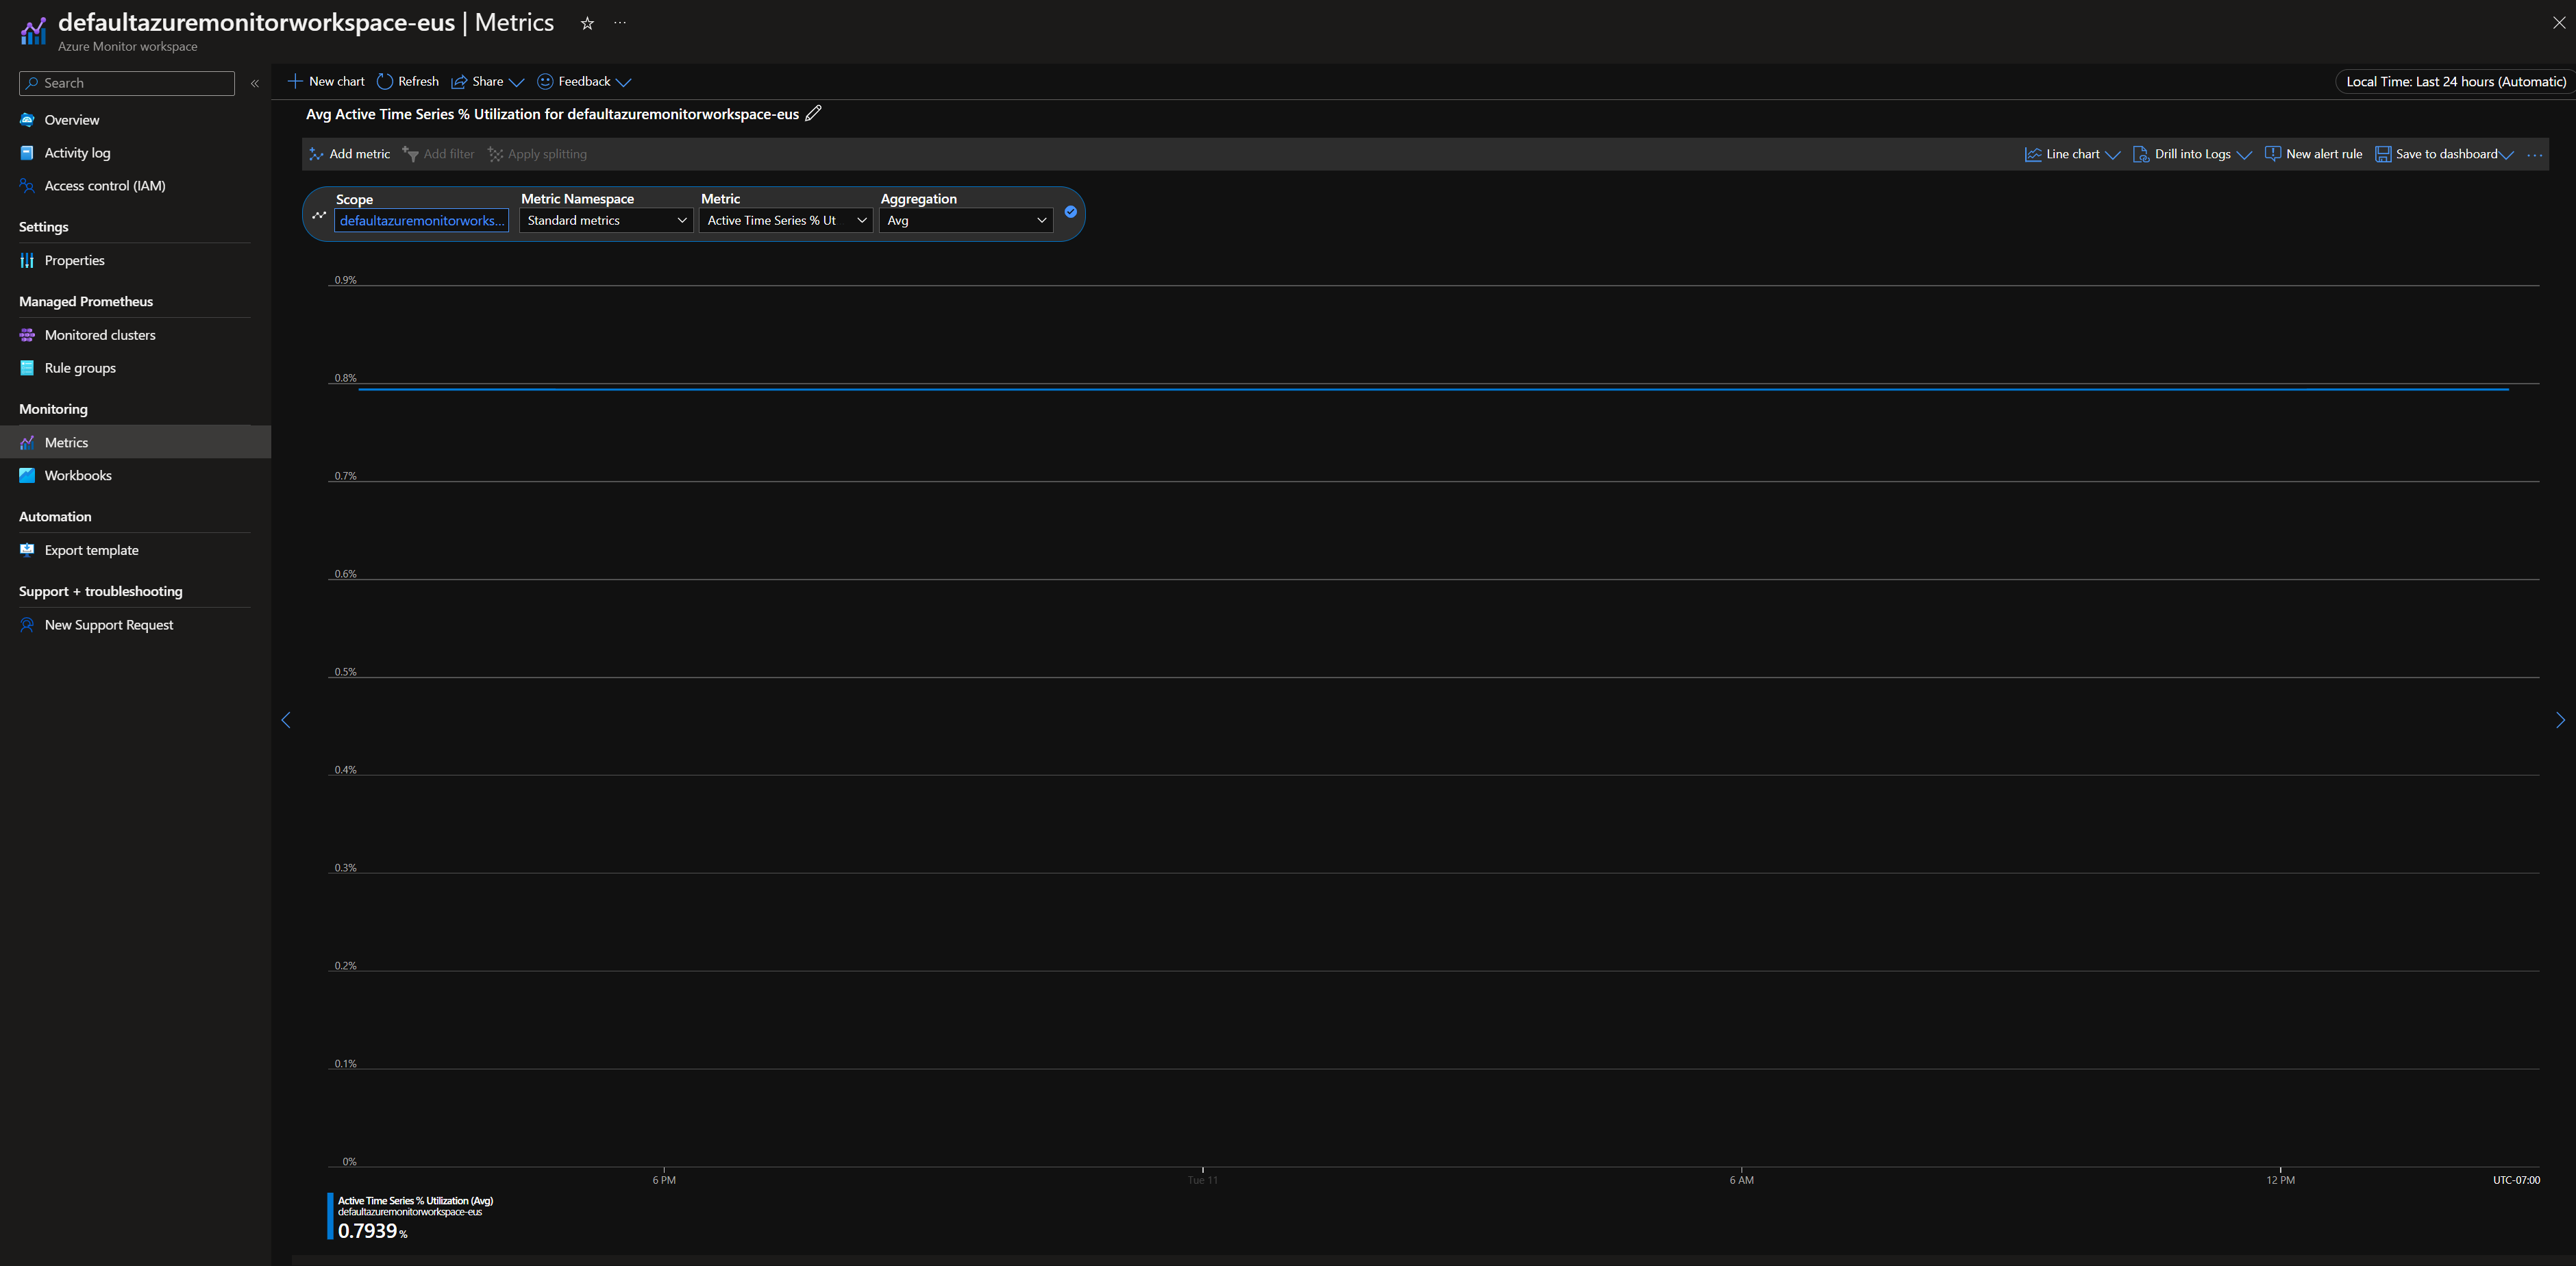The image size is (2576, 1266).
Task: Click the Azure Monitor workspace logo icon
Action: (32, 32)
